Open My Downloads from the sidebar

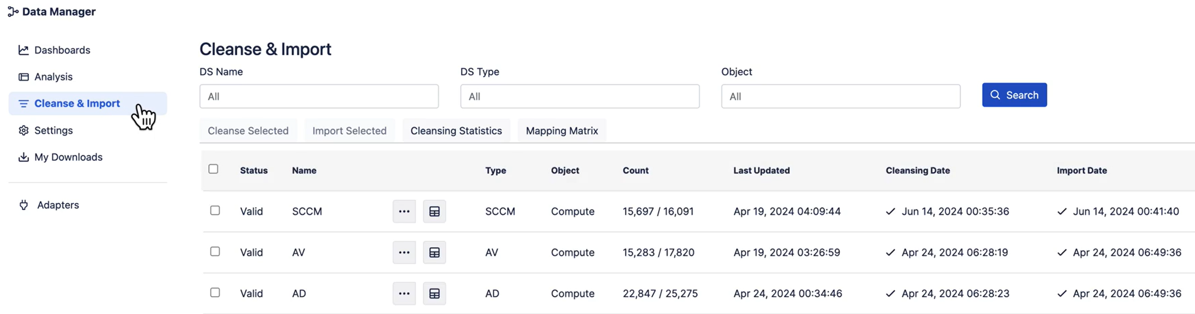point(68,157)
